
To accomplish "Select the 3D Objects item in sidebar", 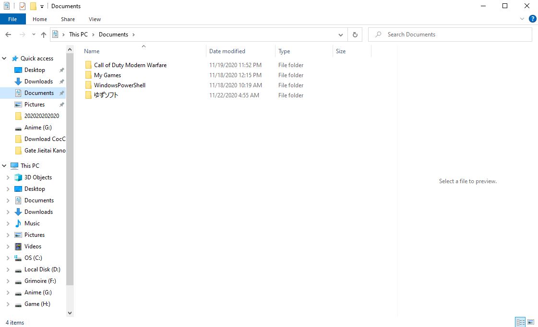I will click(38, 177).
